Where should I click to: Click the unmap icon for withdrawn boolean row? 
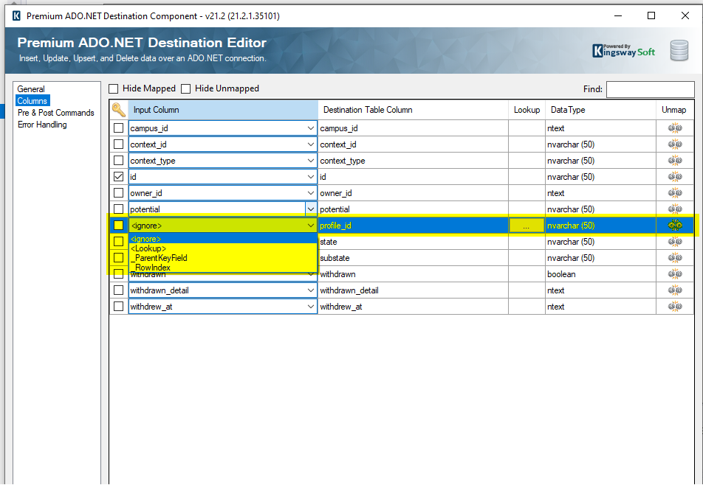click(675, 273)
